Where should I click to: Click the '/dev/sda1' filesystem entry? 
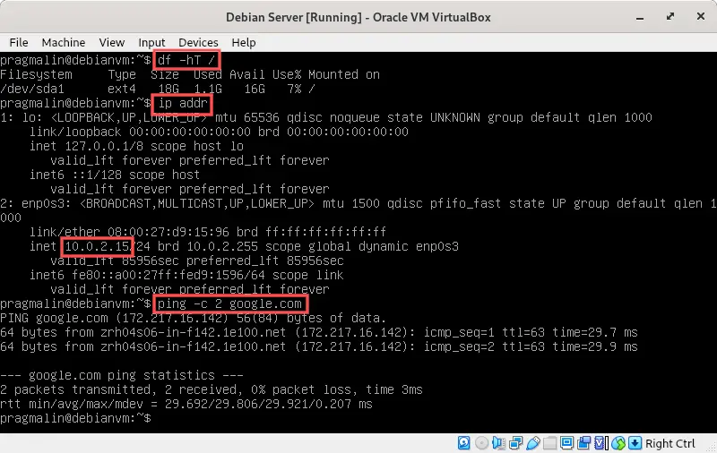pyautogui.click(x=32, y=89)
